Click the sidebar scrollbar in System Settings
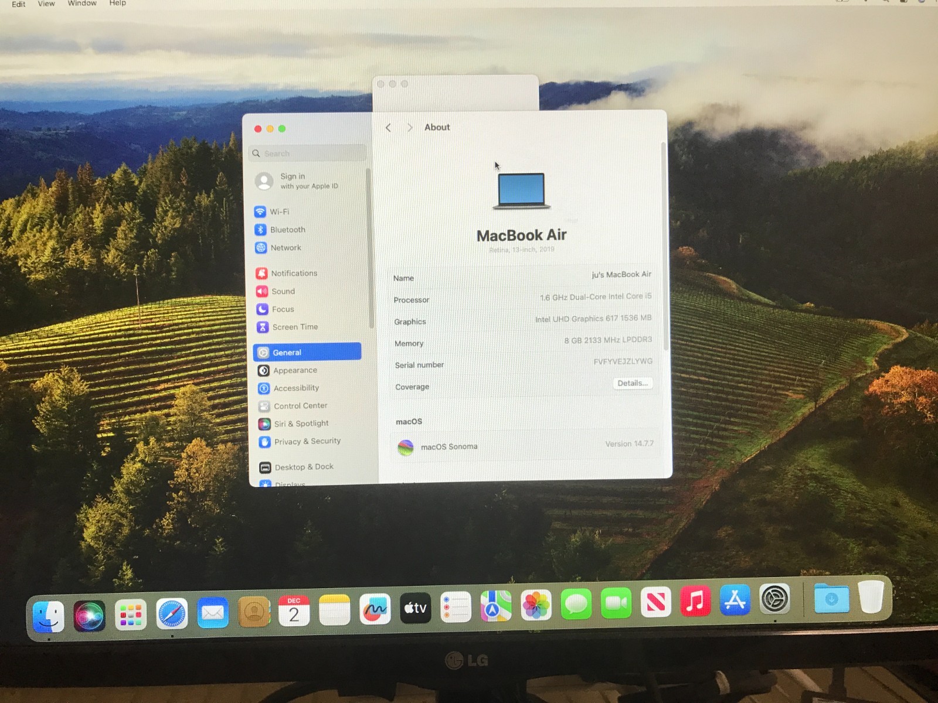Image resolution: width=938 pixels, height=703 pixels. 370,248
